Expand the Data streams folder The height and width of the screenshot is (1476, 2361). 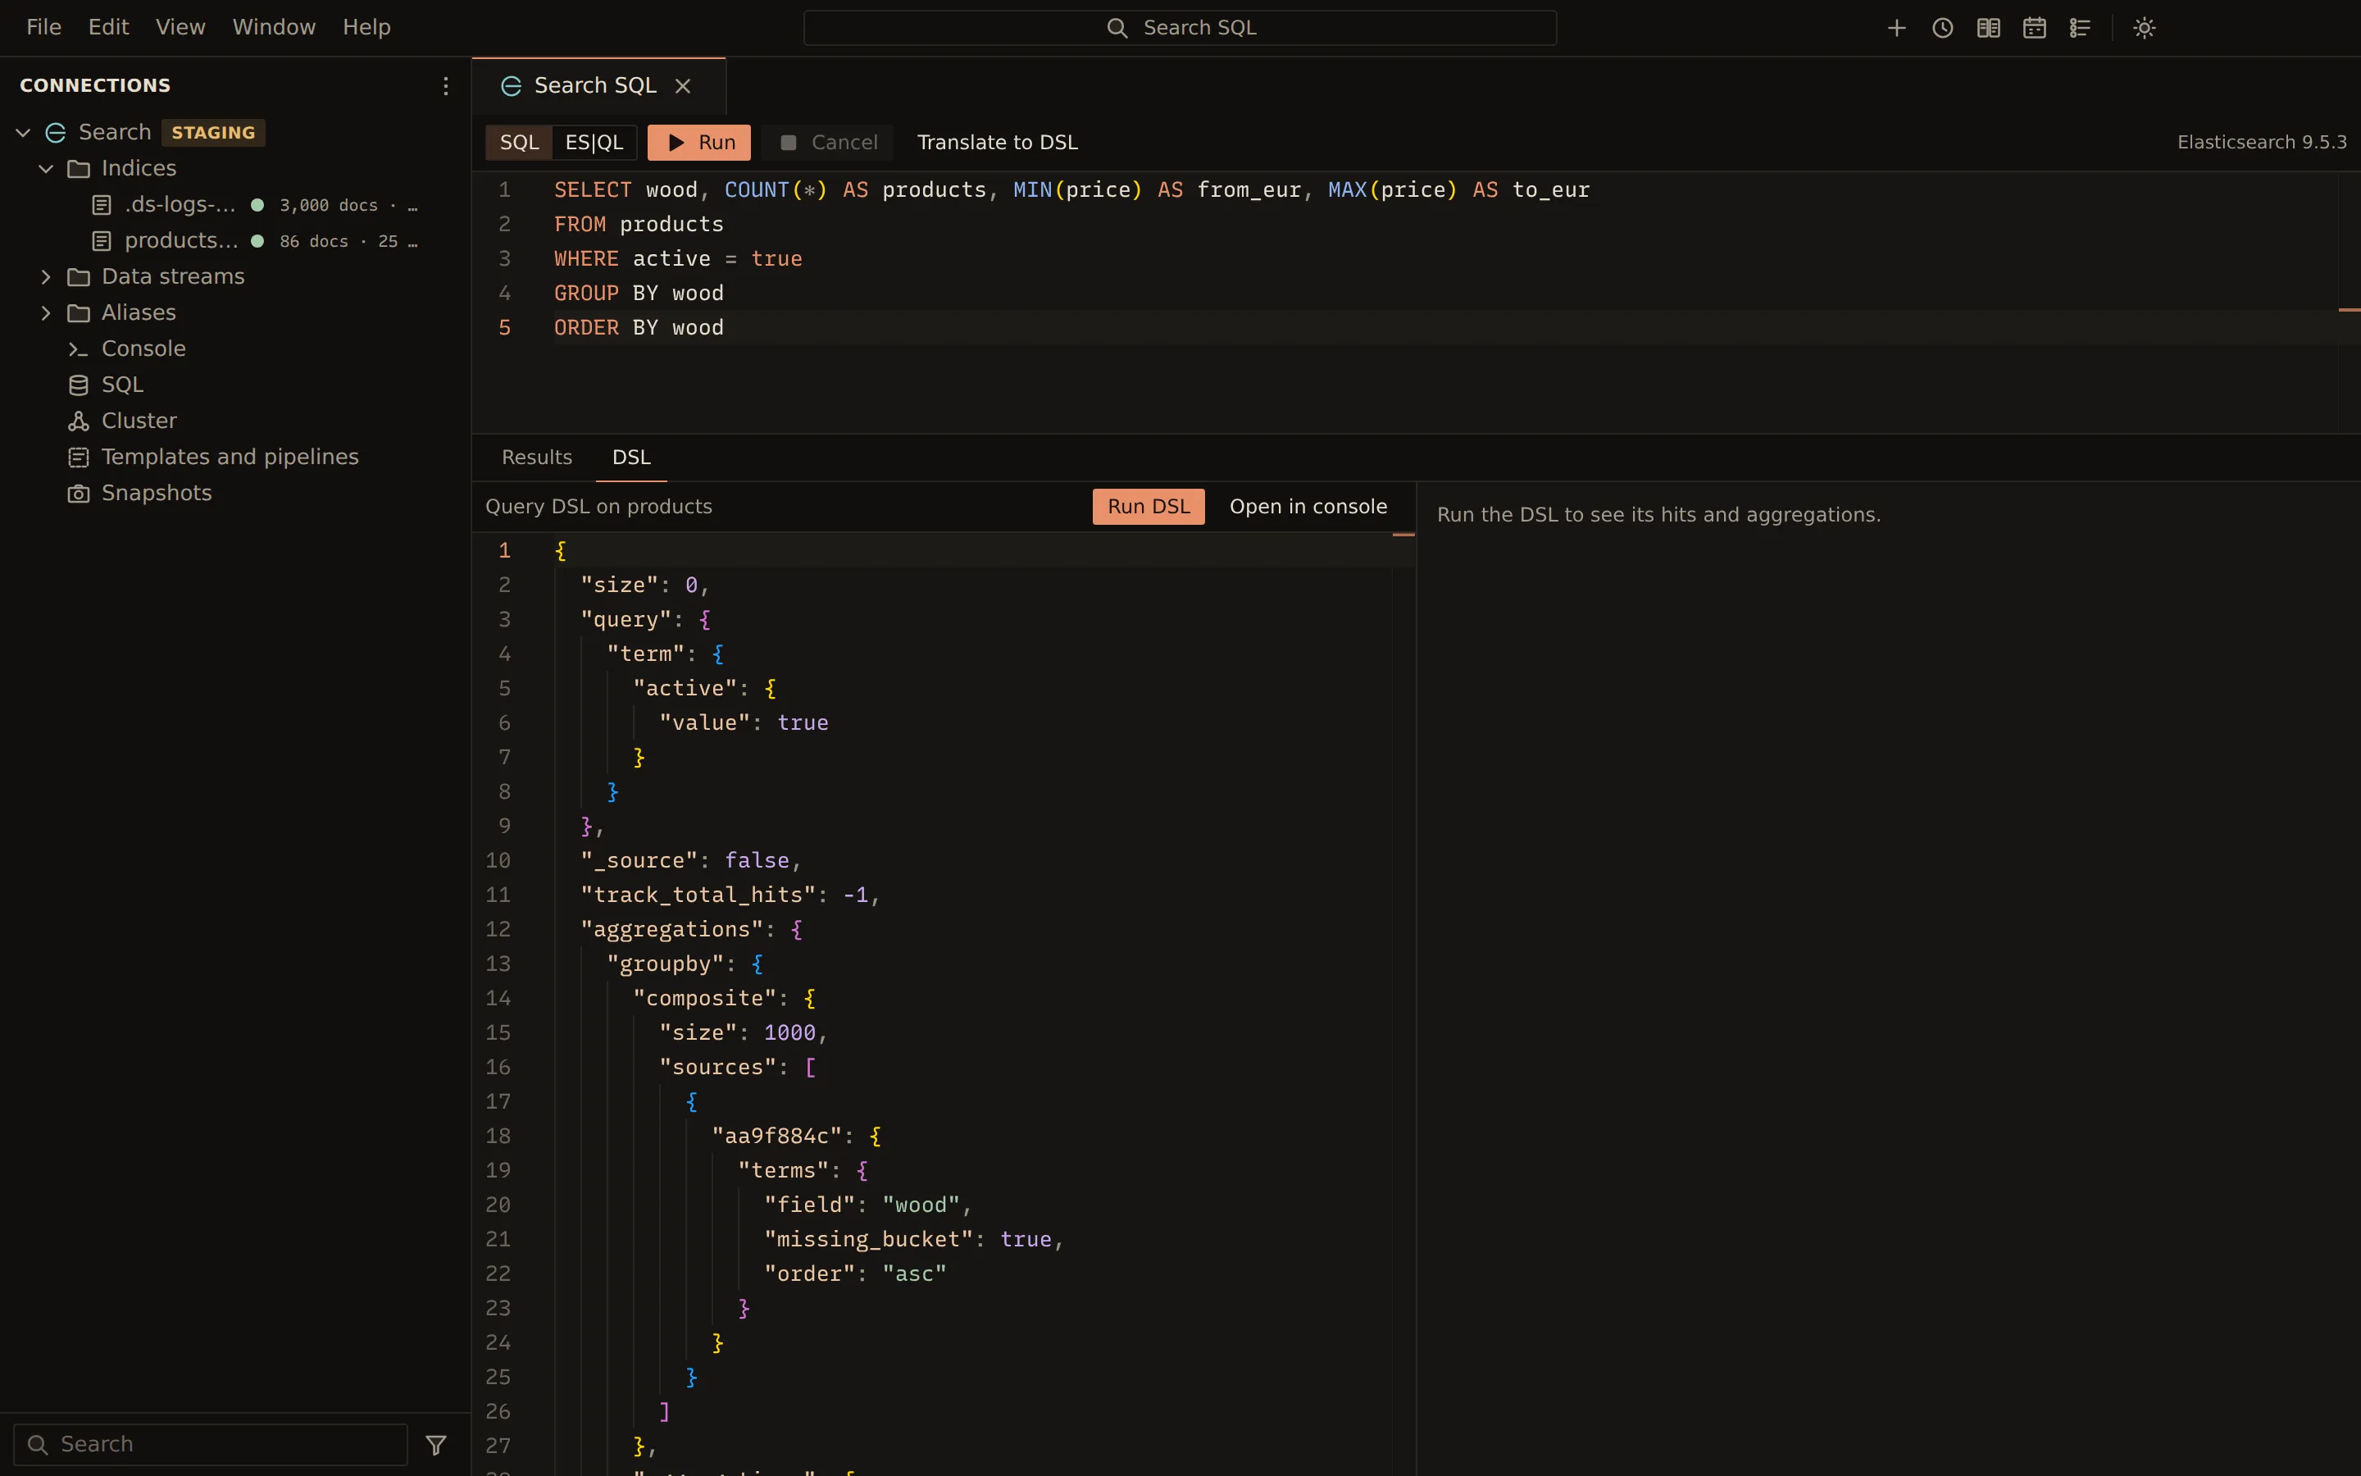tap(46, 276)
